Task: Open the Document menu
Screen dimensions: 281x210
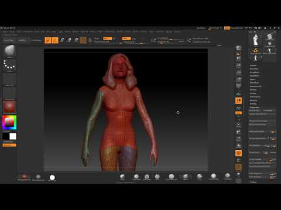Action: (x=28, y=32)
